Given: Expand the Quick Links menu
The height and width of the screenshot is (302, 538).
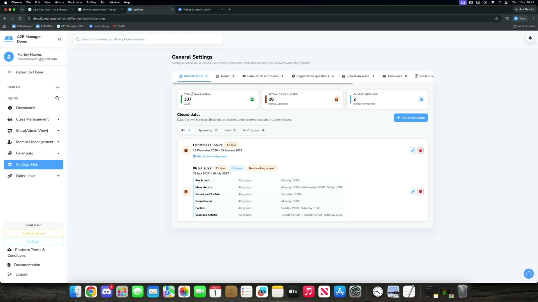Looking at the screenshot, I should (x=33, y=176).
